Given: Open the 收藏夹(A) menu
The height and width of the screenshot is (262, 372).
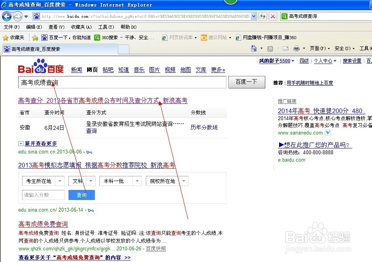Looking at the screenshot, I should 81,27.
